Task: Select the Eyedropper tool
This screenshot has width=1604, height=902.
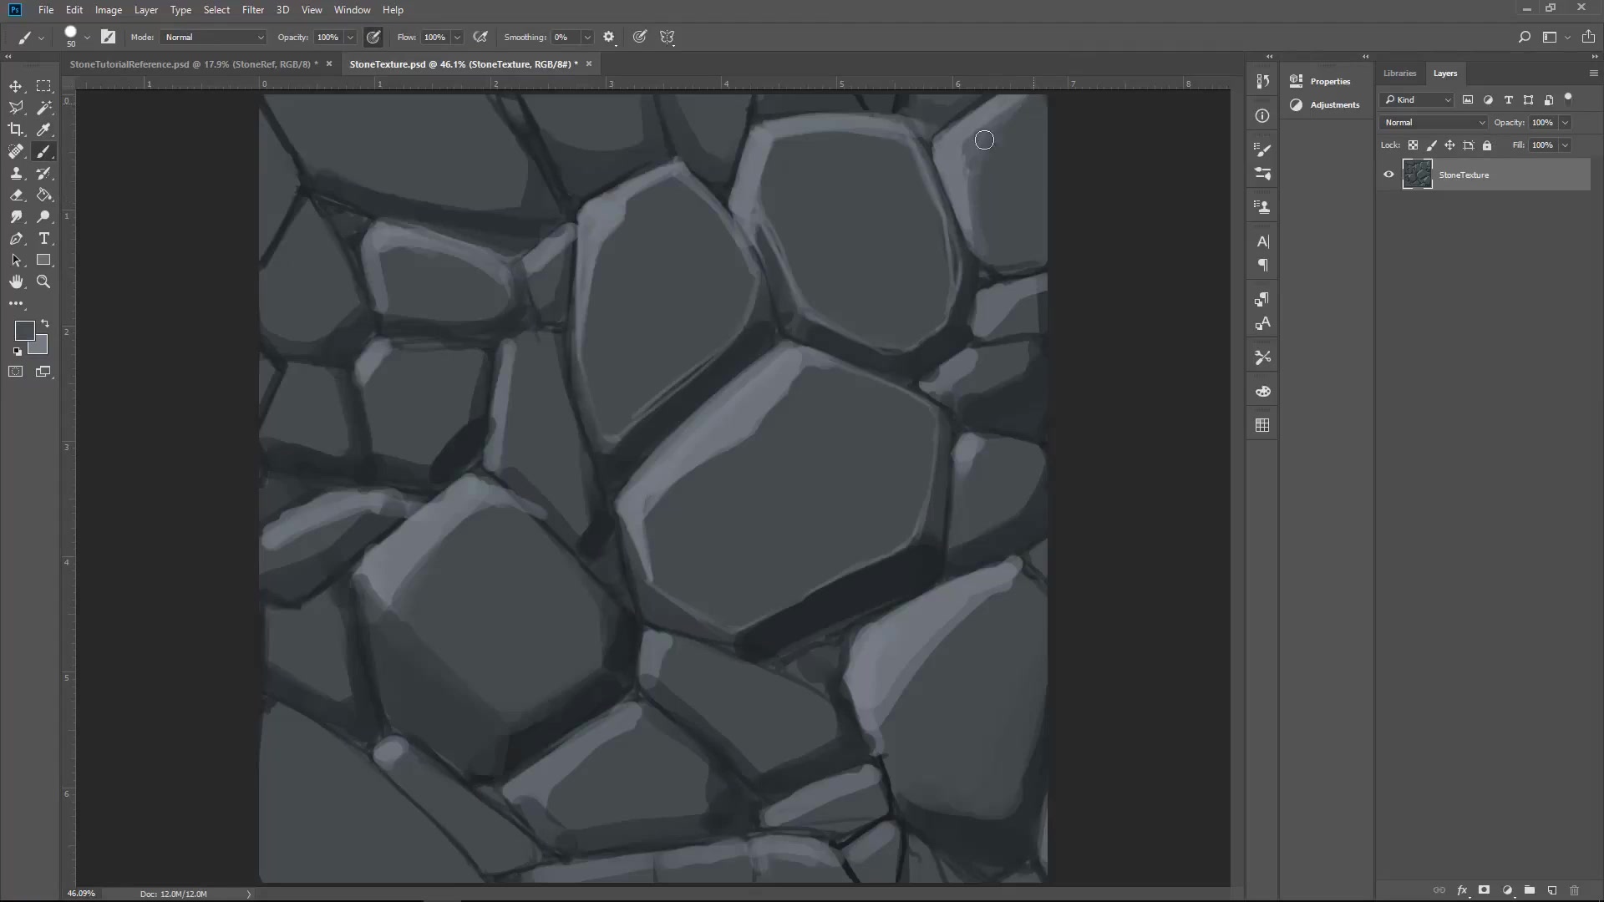Action: (x=44, y=129)
